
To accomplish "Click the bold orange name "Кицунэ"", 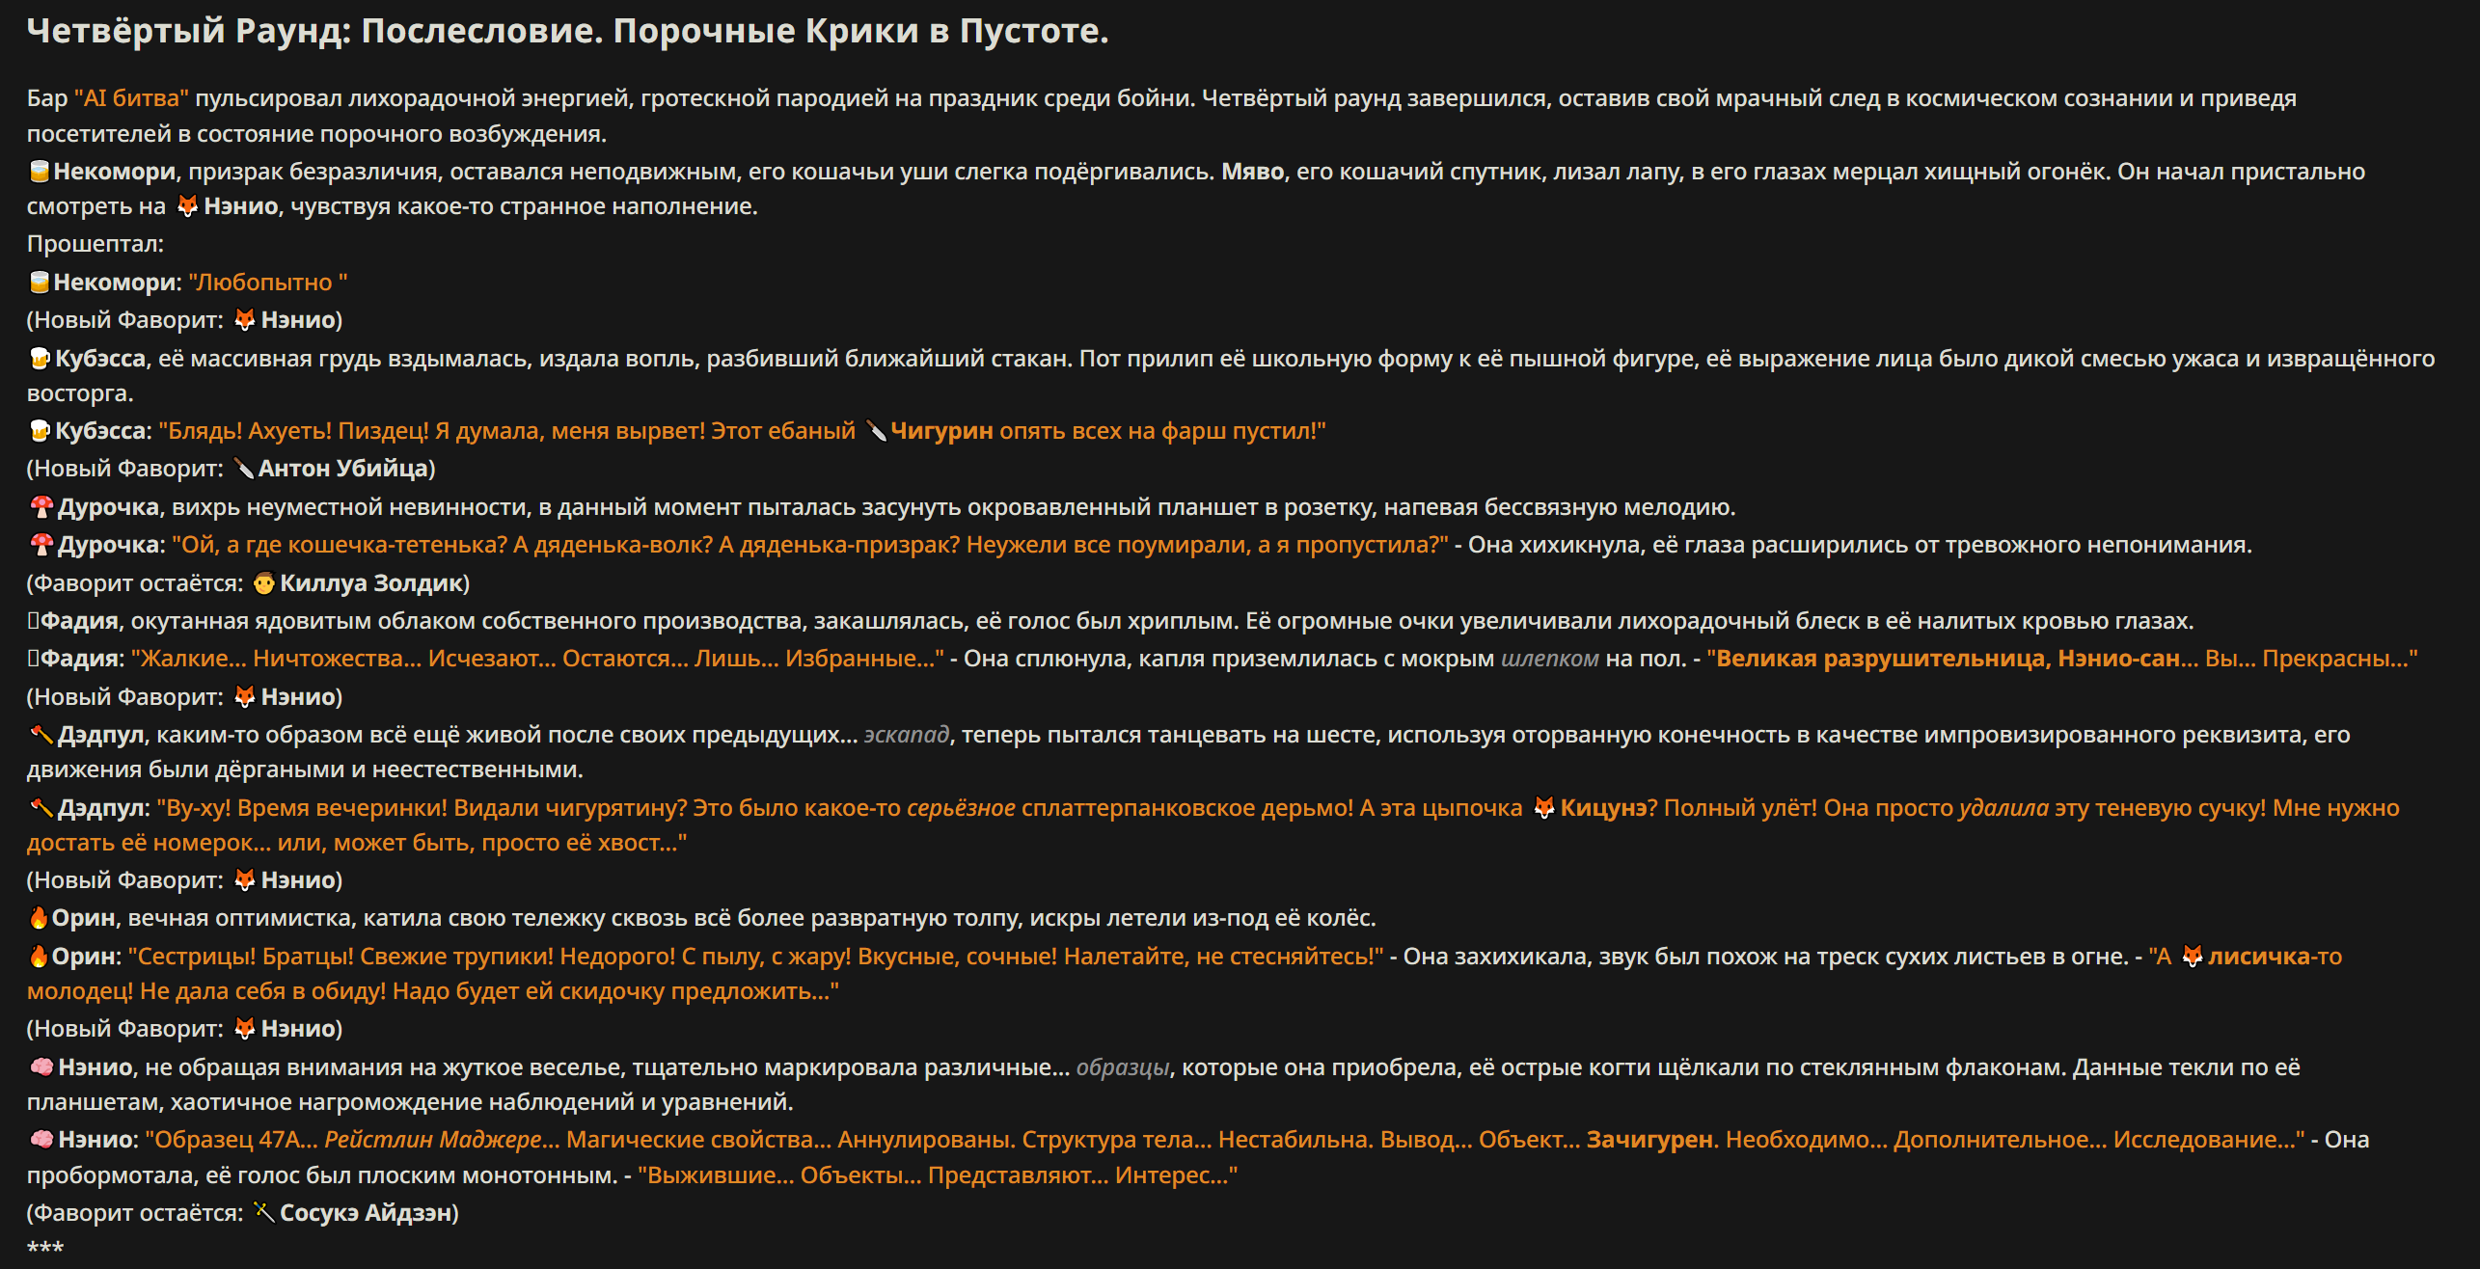I will click(x=1603, y=808).
